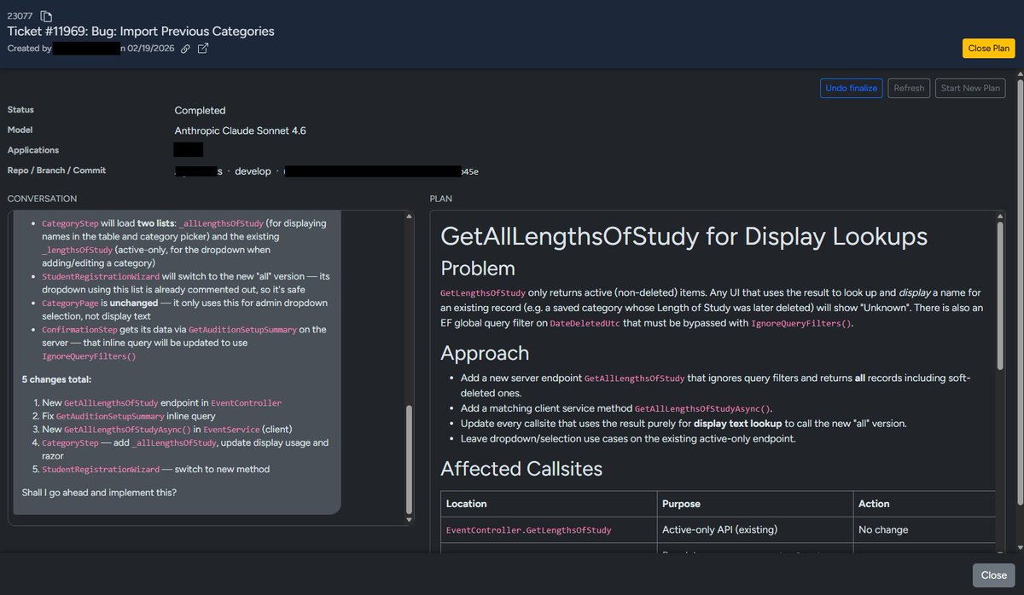The image size is (1024, 595).
Task: Click the Repo / Branch / Commit label
Action: click(56, 170)
